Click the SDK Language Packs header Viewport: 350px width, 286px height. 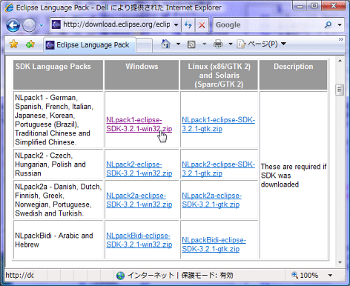pyautogui.click(x=58, y=75)
